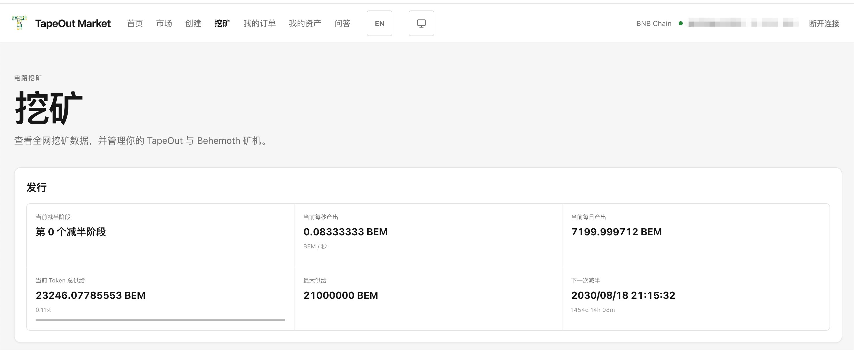This screenshot has width=854, height=350.
Task: Open the 首页 home page
Action: pos(135,23)
